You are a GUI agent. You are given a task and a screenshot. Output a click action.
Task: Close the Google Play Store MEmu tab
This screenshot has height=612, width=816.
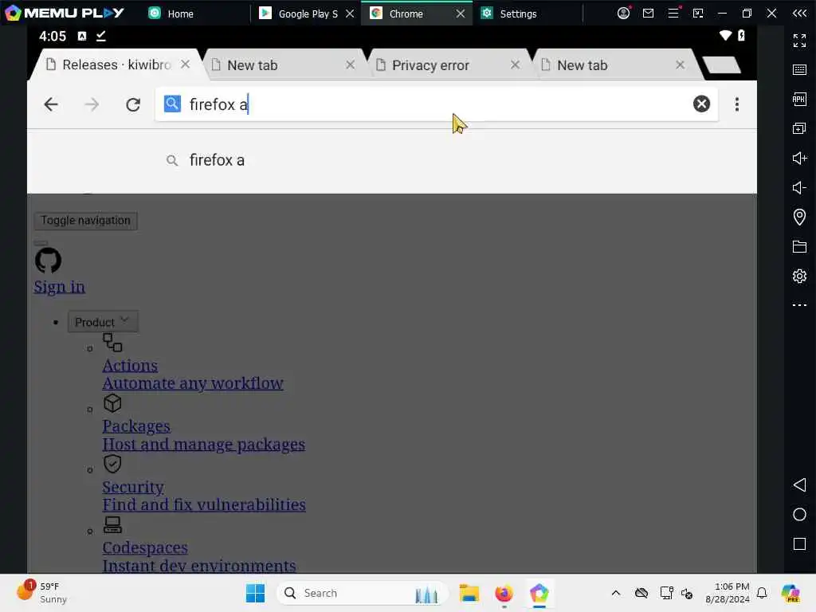coord(351,14)
